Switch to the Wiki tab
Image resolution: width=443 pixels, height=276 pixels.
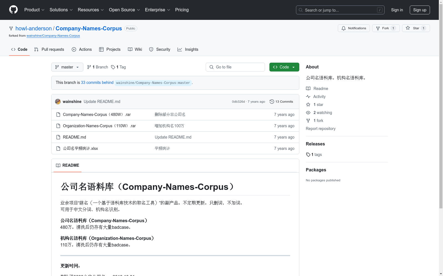[x=135, y=49]
